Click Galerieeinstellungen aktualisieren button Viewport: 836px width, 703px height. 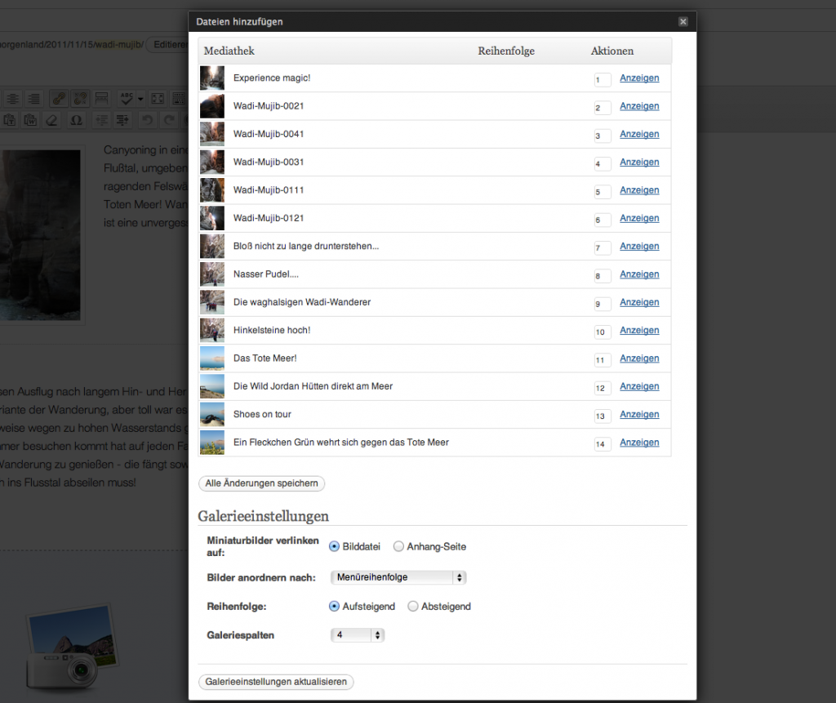(276, 682)
